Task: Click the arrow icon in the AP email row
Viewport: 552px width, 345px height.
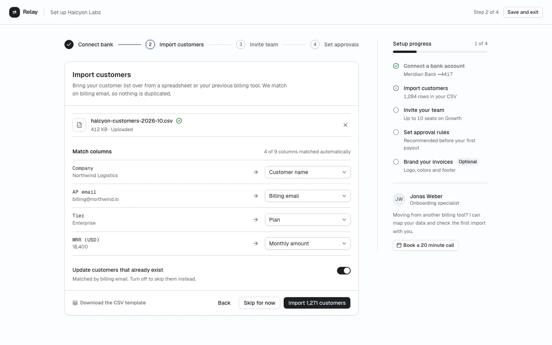Action: (256, 196)
